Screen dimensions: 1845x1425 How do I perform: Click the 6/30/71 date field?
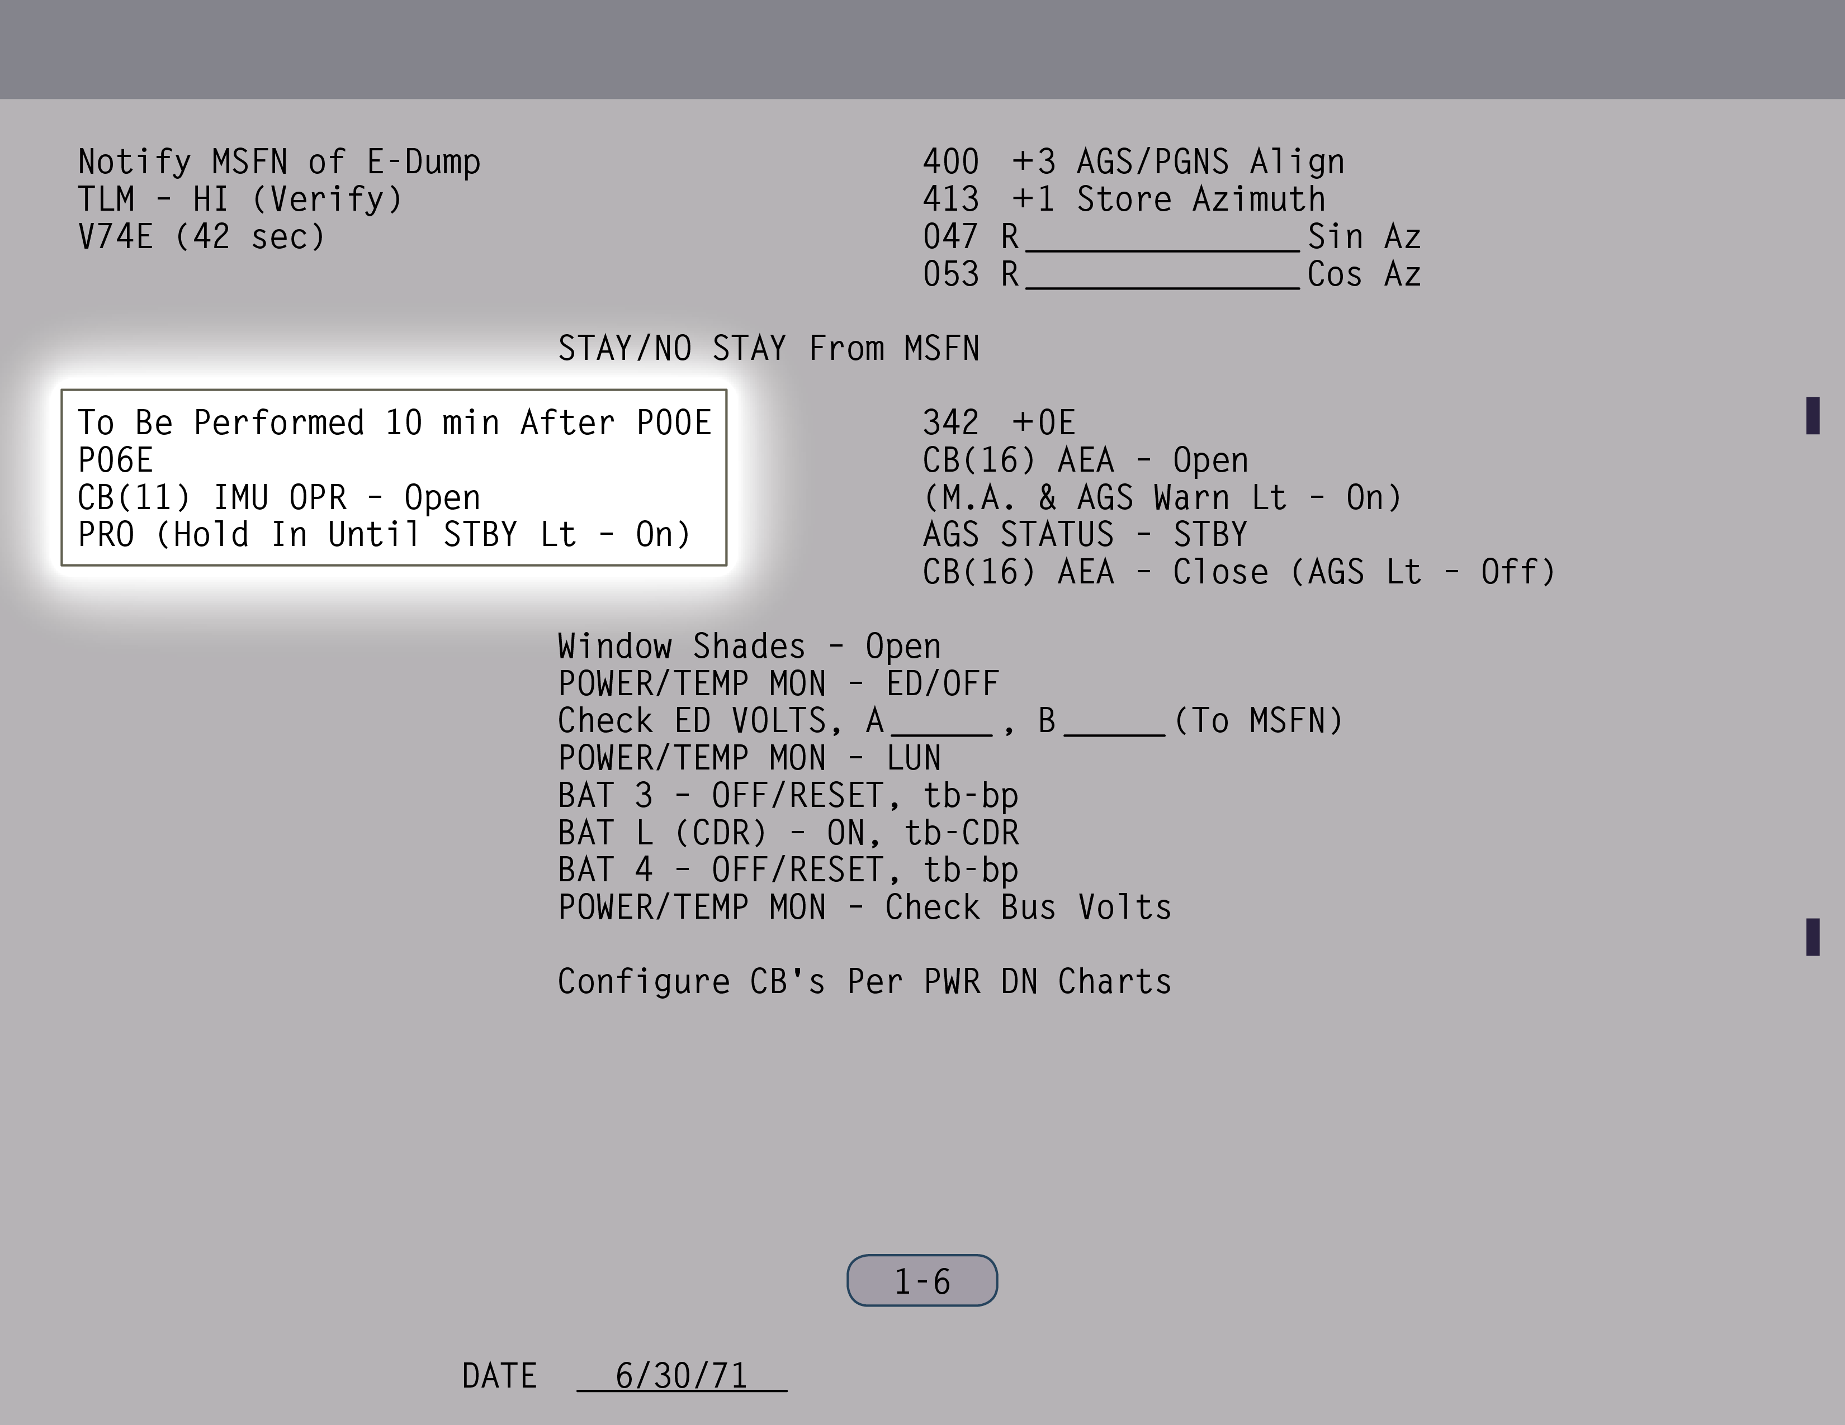pyautogui.click(x=681, y=1376)
